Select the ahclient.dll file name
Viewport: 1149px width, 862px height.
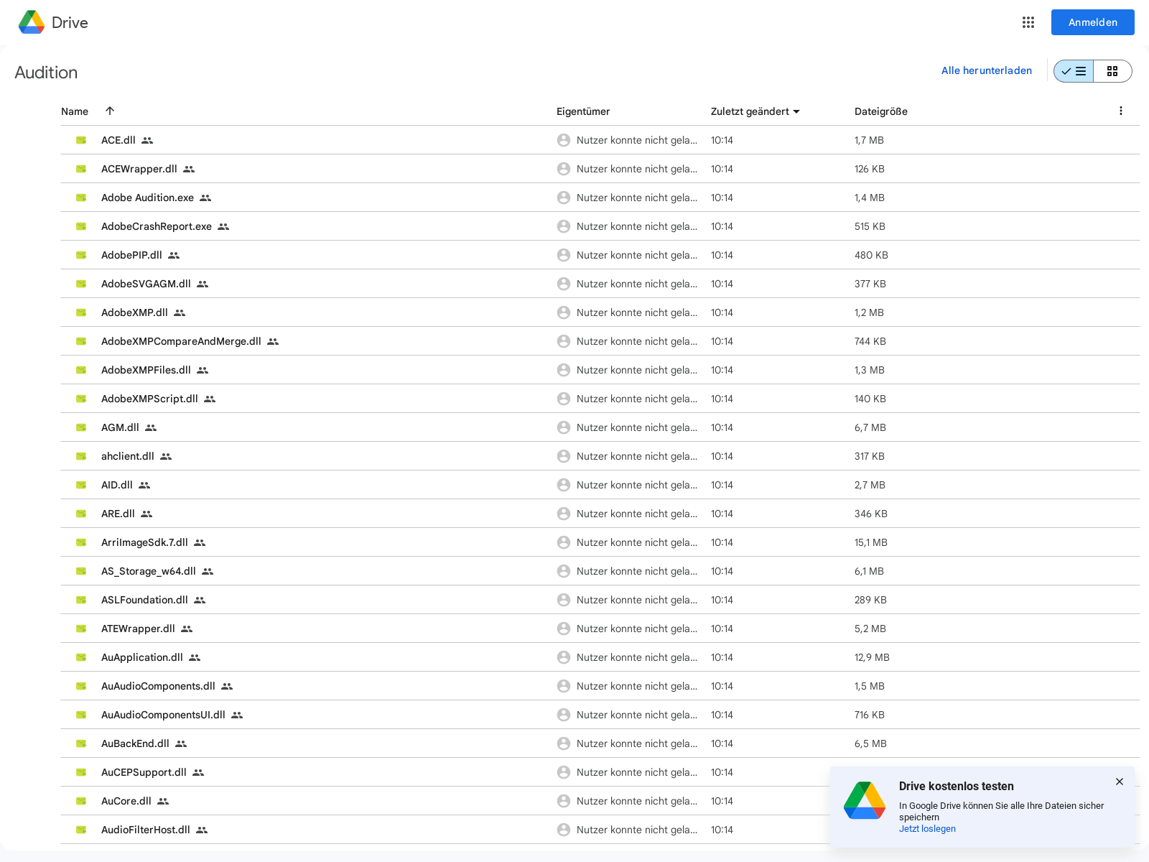click(128, 456)
